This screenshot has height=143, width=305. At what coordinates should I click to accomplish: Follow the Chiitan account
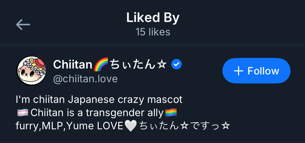[x=256, y=71]
